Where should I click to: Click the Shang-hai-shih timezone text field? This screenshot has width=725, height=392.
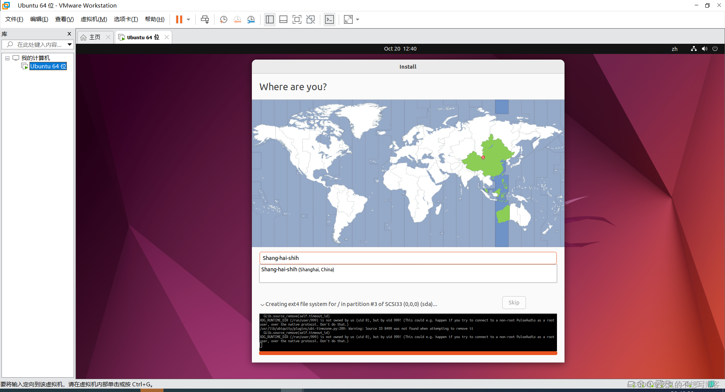(408, 258)
